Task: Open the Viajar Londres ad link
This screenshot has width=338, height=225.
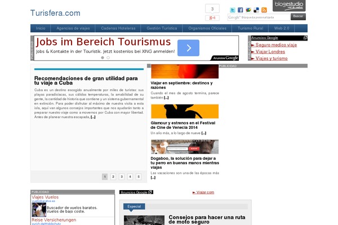Action: 270,52
